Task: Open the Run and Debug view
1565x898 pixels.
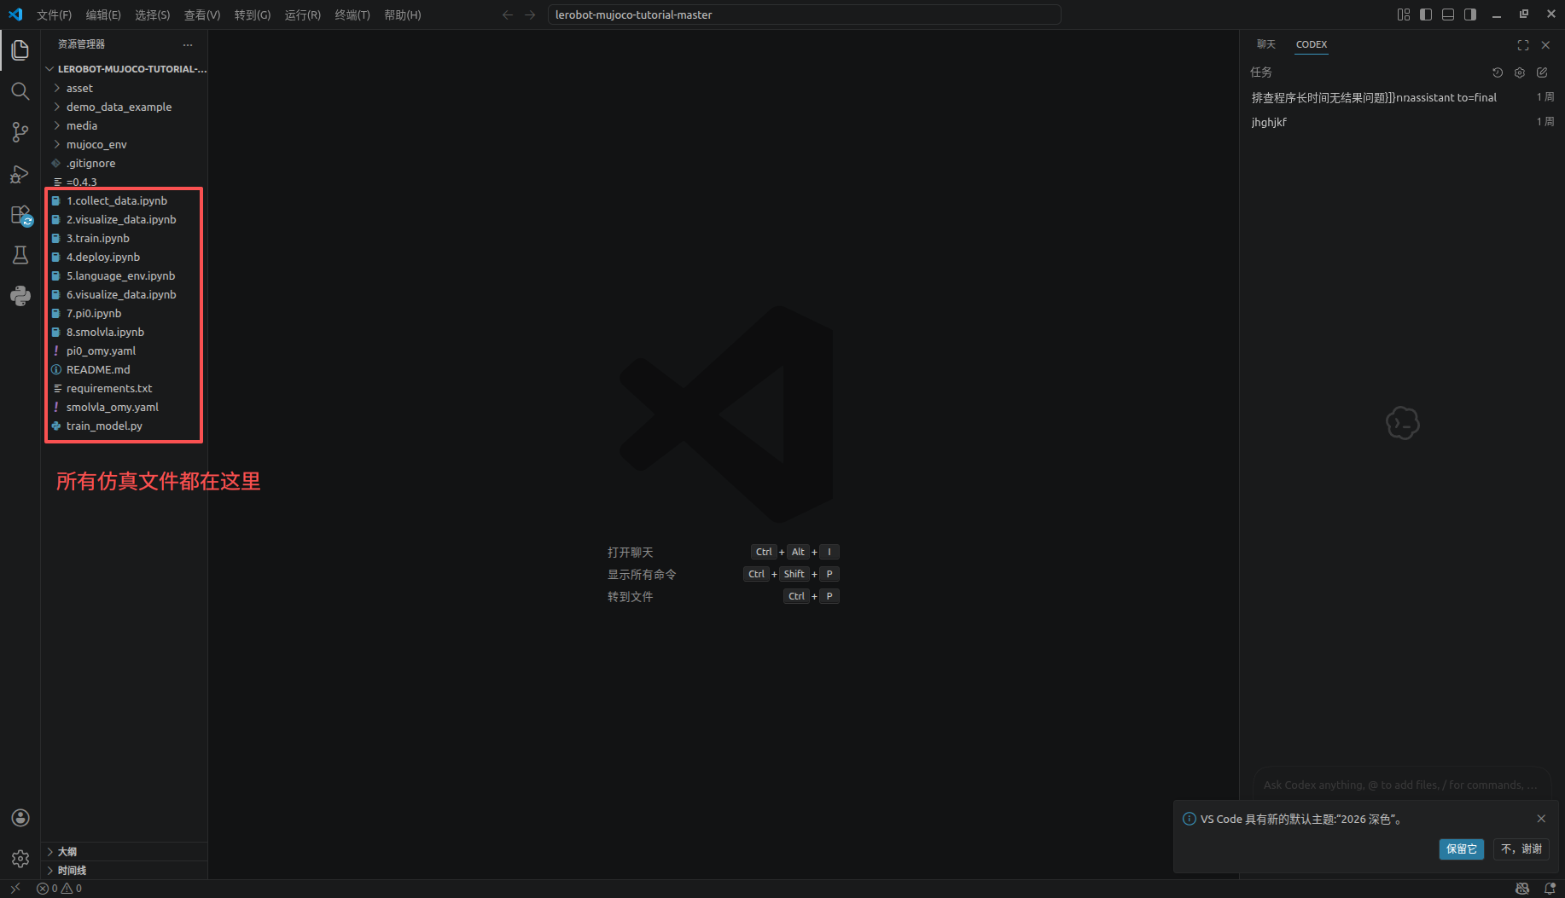Action: click(20, 174)
